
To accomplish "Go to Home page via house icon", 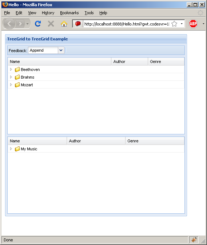I will [x=64, y=24].
